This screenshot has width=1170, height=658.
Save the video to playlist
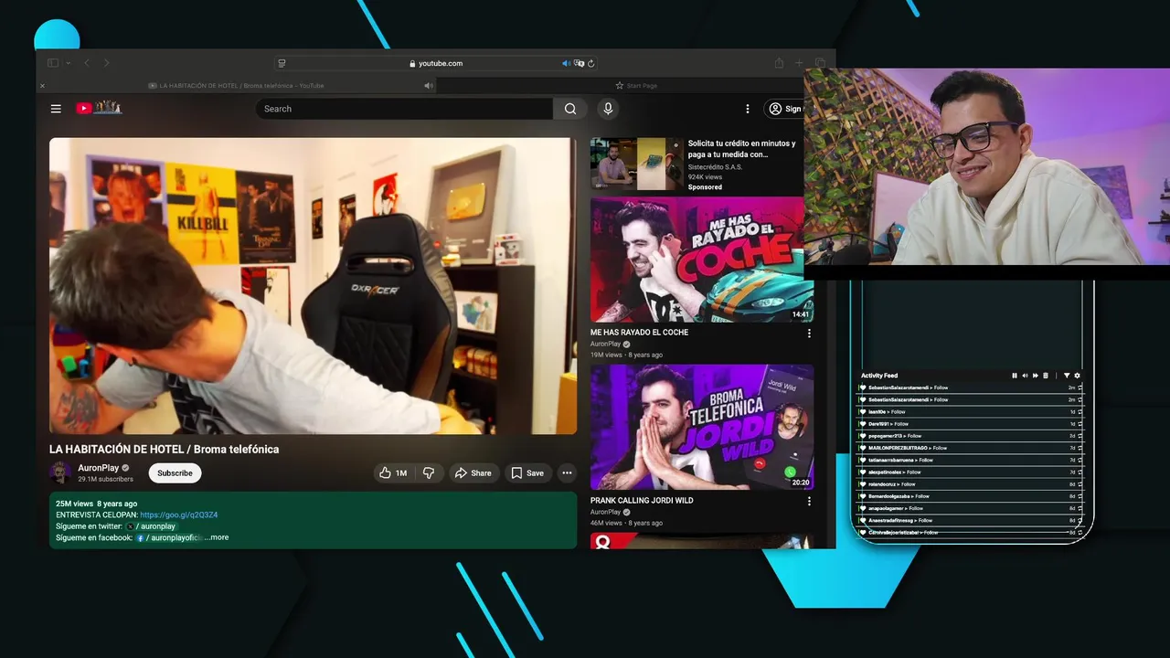527,472
